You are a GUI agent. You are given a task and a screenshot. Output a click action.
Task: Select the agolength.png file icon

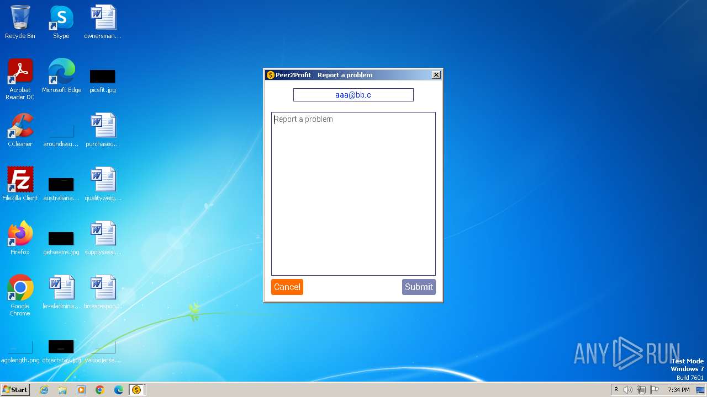pos(20,352)
